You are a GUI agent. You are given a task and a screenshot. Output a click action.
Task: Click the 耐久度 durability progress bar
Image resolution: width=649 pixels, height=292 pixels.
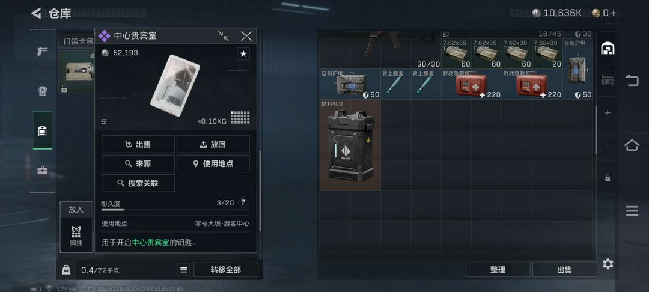tap(175, 210)
